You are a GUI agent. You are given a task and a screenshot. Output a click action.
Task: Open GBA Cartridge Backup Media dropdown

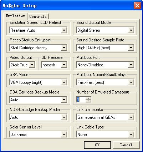[x=38, y=100]
